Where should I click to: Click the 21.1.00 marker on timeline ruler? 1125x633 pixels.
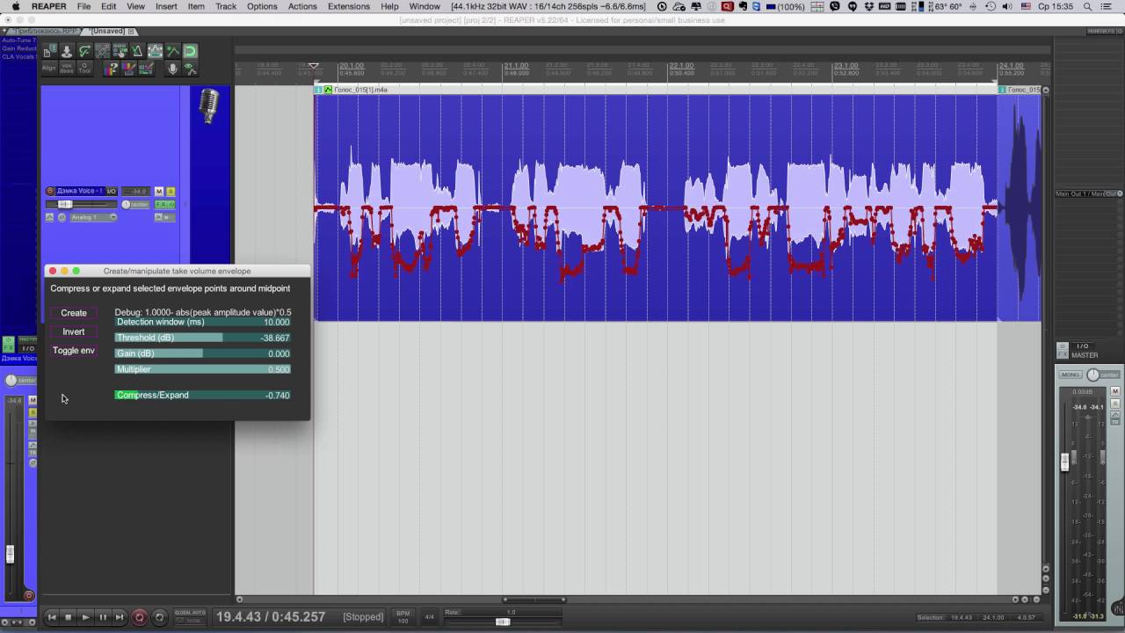(x=516, y=66)
